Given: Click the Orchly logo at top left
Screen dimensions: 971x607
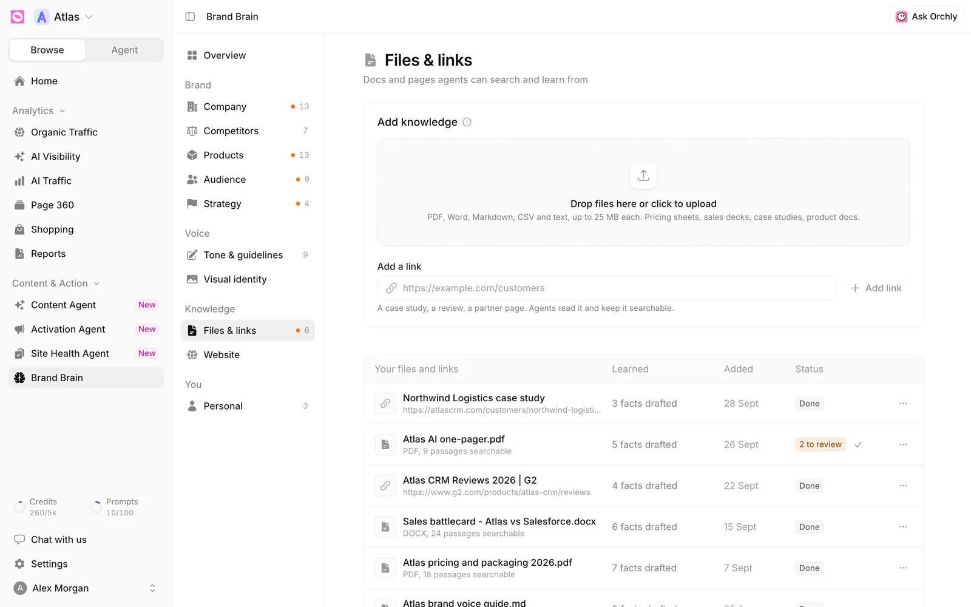Looking at the screenshot, I should (x=18, y=17).
